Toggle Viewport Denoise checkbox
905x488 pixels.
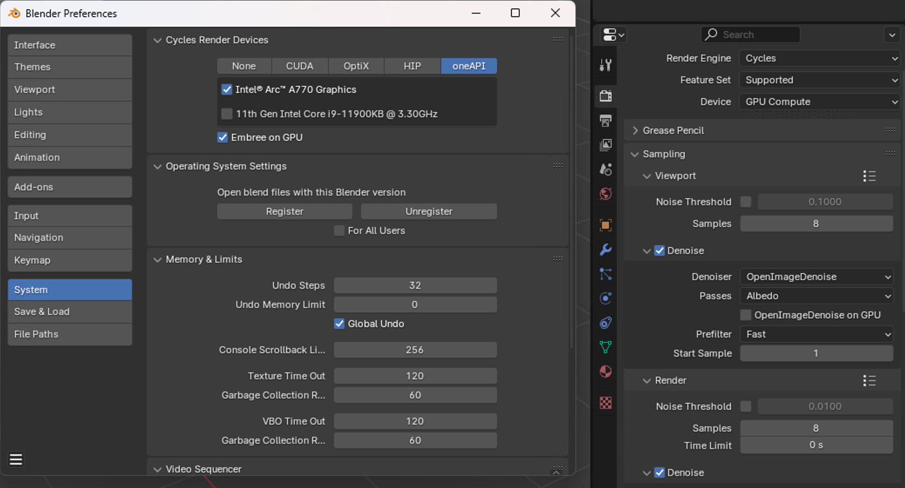[659, 251]
